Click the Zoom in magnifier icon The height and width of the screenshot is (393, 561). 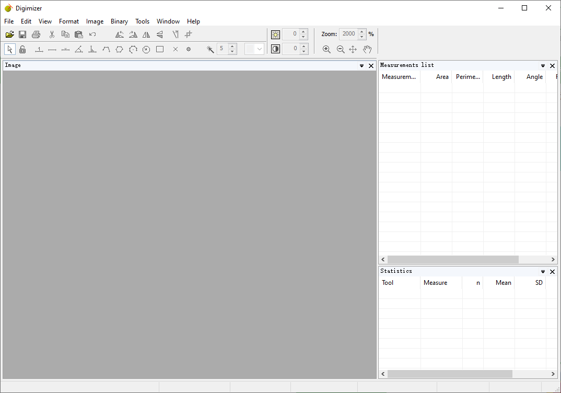click(x=326, y=50)
